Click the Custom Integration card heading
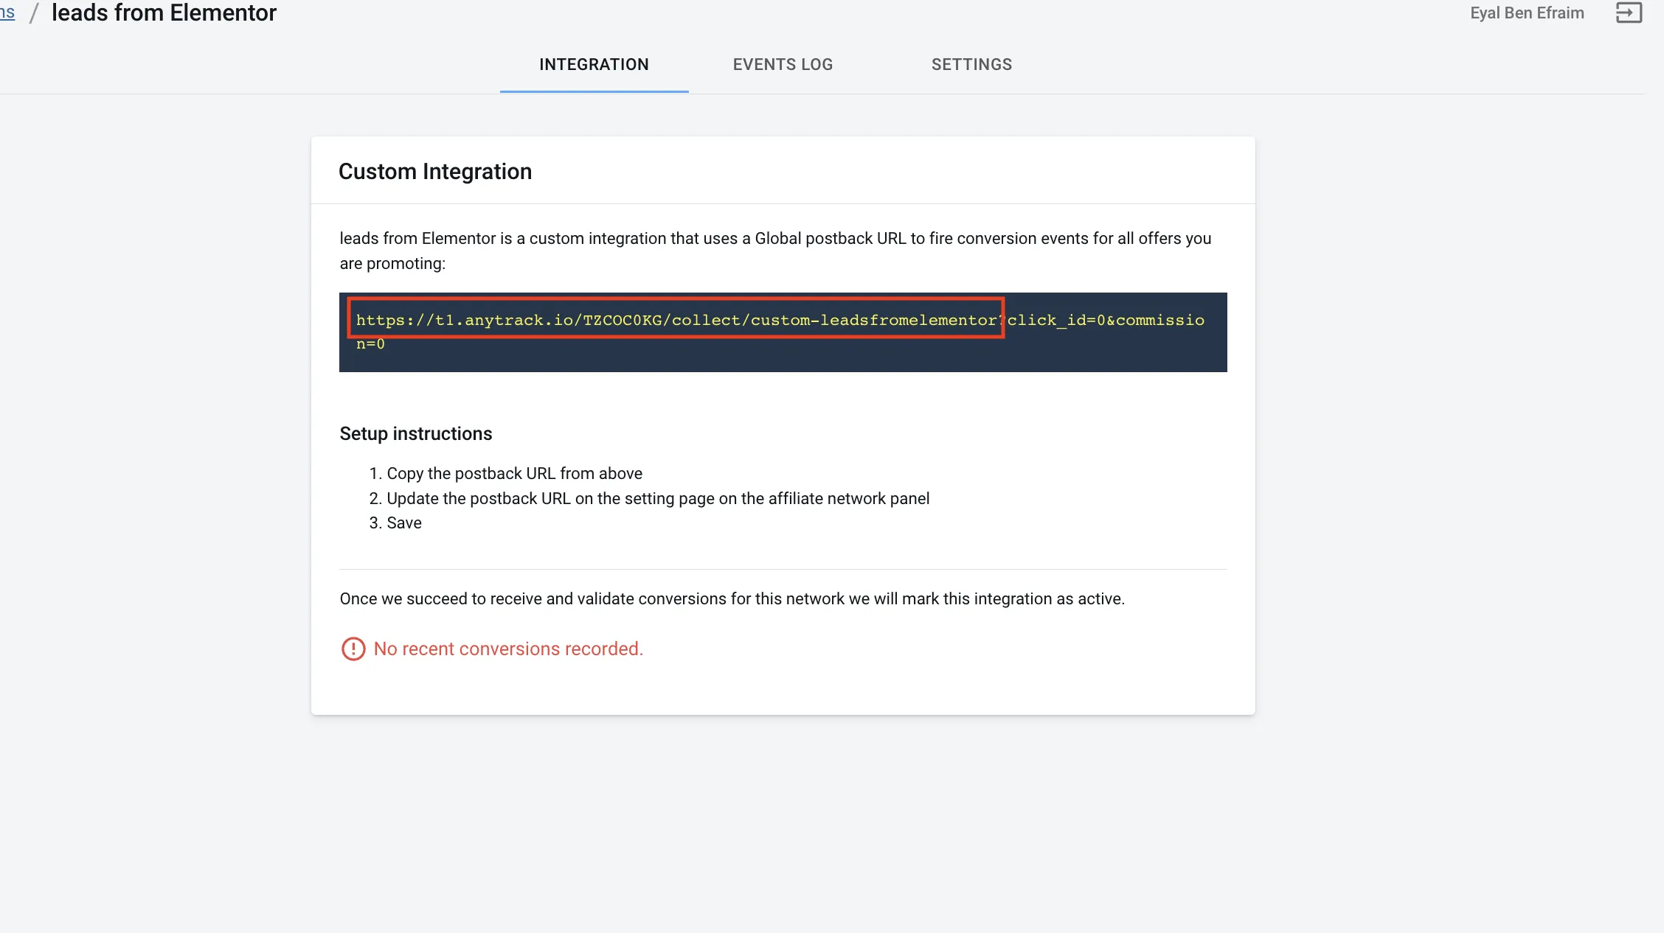1664x933 pixels. tap(435, 171)
